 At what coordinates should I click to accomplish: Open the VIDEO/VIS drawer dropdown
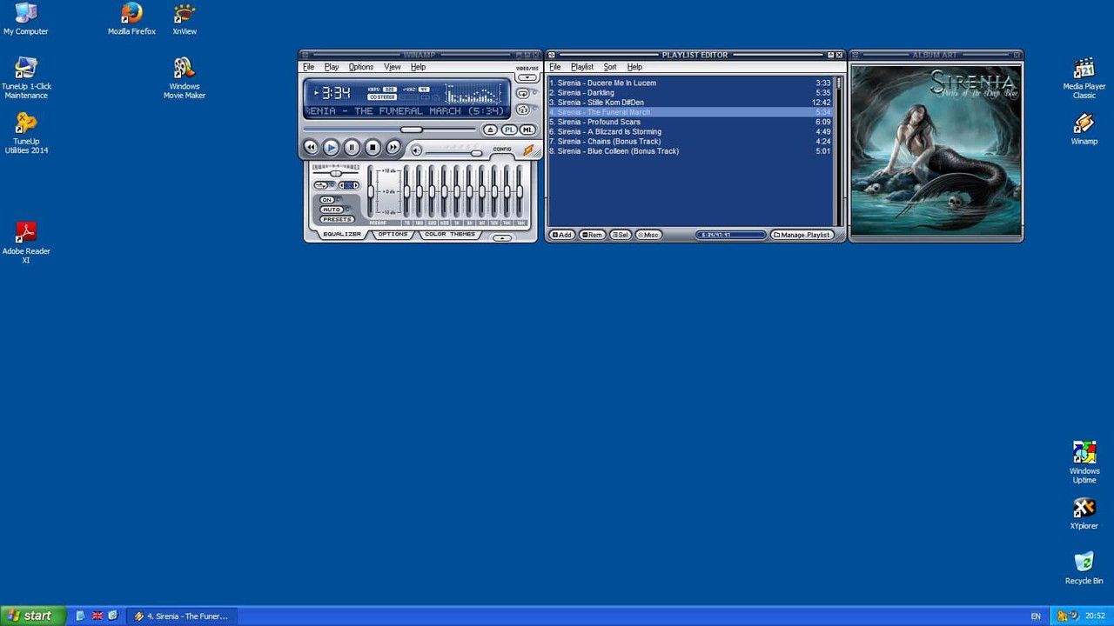527,77
